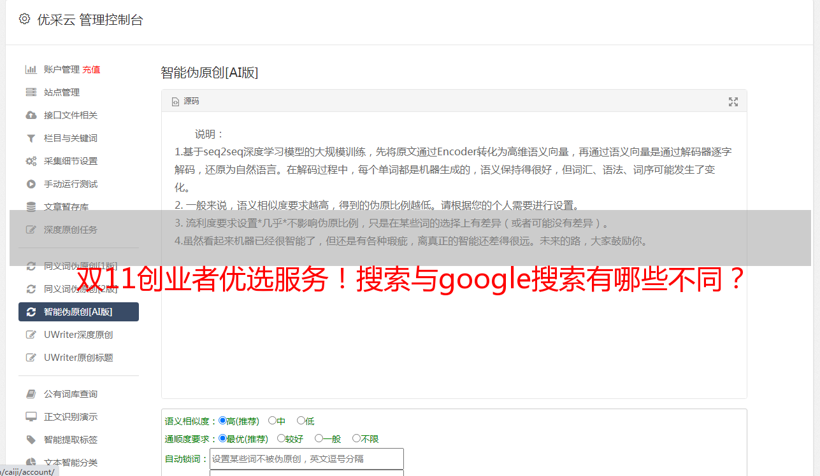Viewport: 820px width, 476px height.
Task: Click the 语义相似度： label
Action: click(x=191, y=421)
